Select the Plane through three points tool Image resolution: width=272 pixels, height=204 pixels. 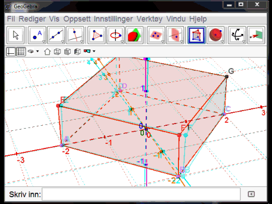(156, 35)
